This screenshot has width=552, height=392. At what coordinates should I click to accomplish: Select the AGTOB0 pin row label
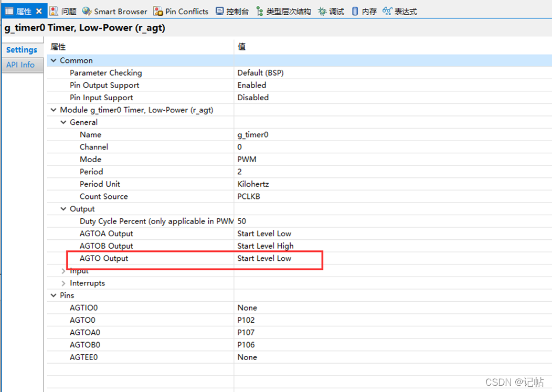(85, 344)
